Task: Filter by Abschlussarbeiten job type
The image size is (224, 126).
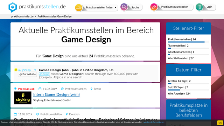Action: coord(181,52)
